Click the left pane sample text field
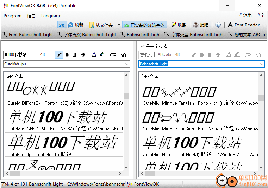 (x=20, y=55)
